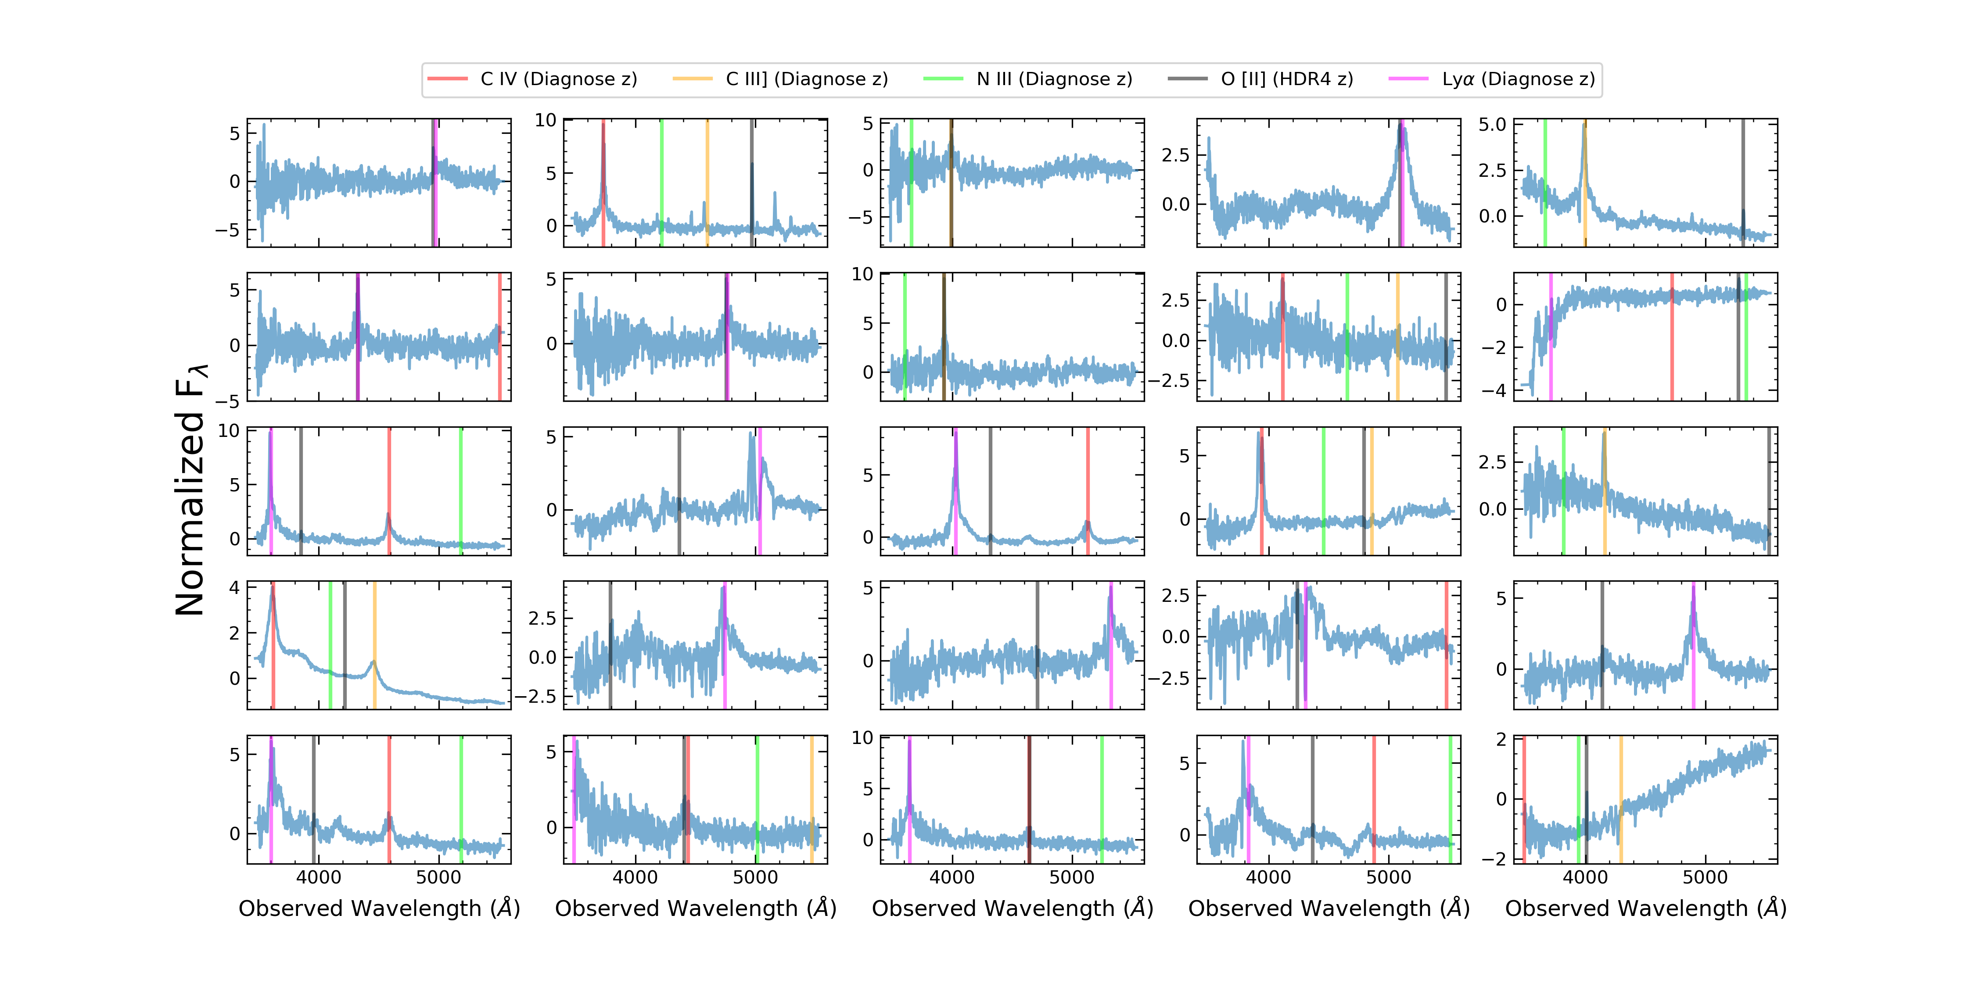Click the 4000 tick label under third column
Viewport: 1975px width, 987px height.
point(952,877)
